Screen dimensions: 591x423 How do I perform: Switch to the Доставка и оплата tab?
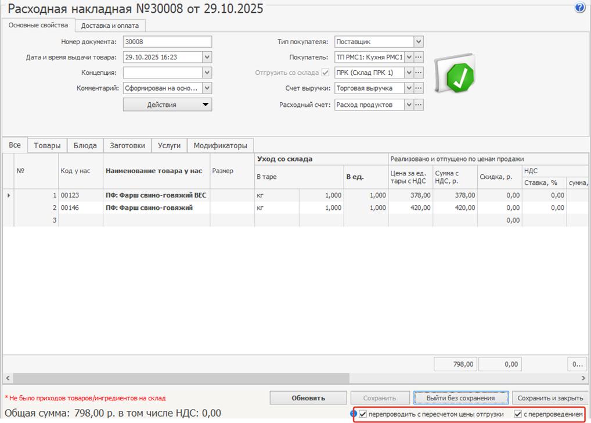pyautogui.click(x=110, y=26)
